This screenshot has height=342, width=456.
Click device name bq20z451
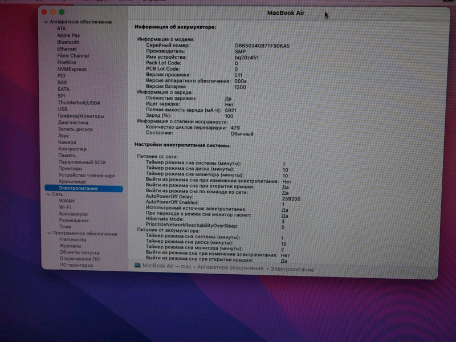[x=247, y=58]
